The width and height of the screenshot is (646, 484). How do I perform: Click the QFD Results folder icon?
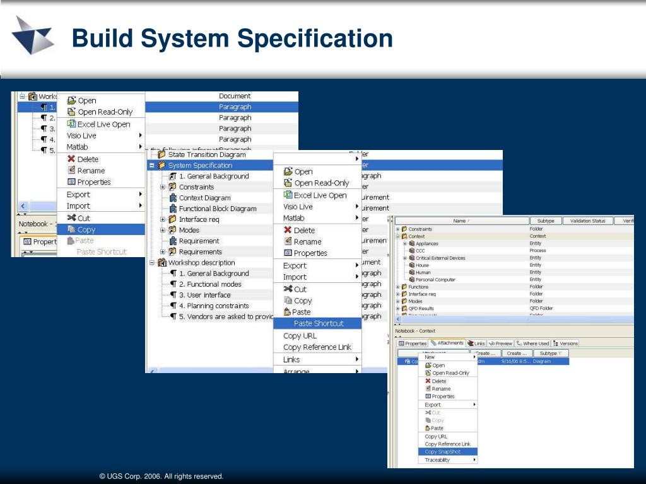404,308
